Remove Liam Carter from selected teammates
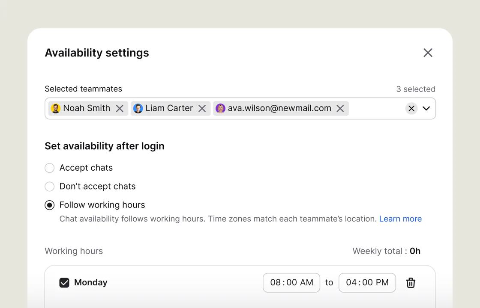 (x=202, y=109)
